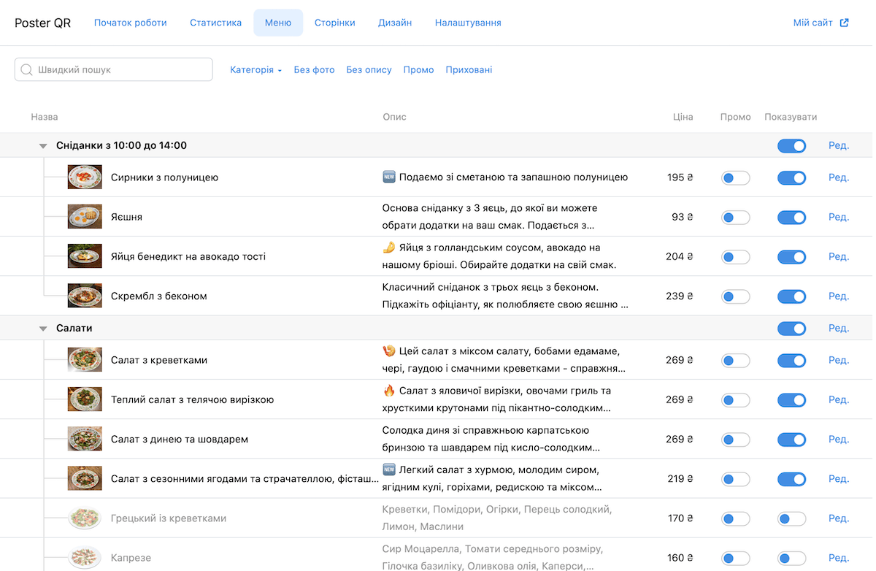Click Яйця бенедикт на авокадо тості photo
Image resolution: width=876 pixels, height=571 pixels.
tap(85, 256)
